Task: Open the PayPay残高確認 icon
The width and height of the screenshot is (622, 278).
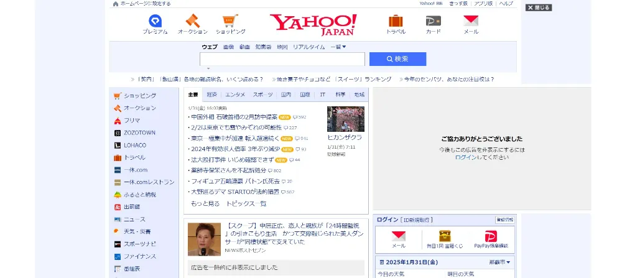Action: click(x=491, y=236)
